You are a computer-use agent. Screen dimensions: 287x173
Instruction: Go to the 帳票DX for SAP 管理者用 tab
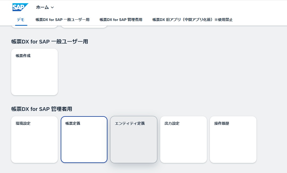click(x=121, y=20)
